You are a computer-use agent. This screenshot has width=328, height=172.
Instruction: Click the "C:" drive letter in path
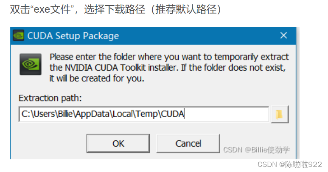pyautogui.click(x=26, y=114)
